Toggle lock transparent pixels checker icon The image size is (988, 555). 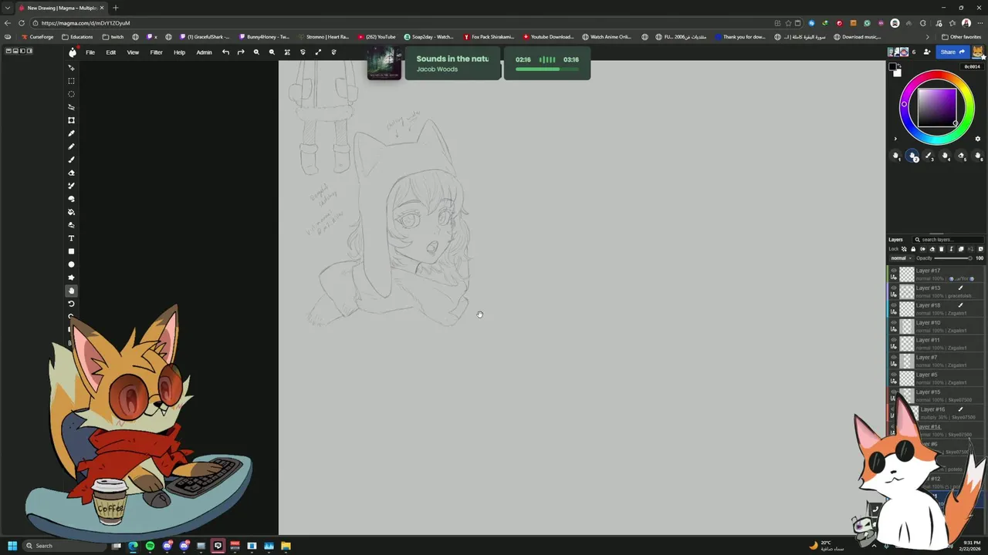coord(904,249)
